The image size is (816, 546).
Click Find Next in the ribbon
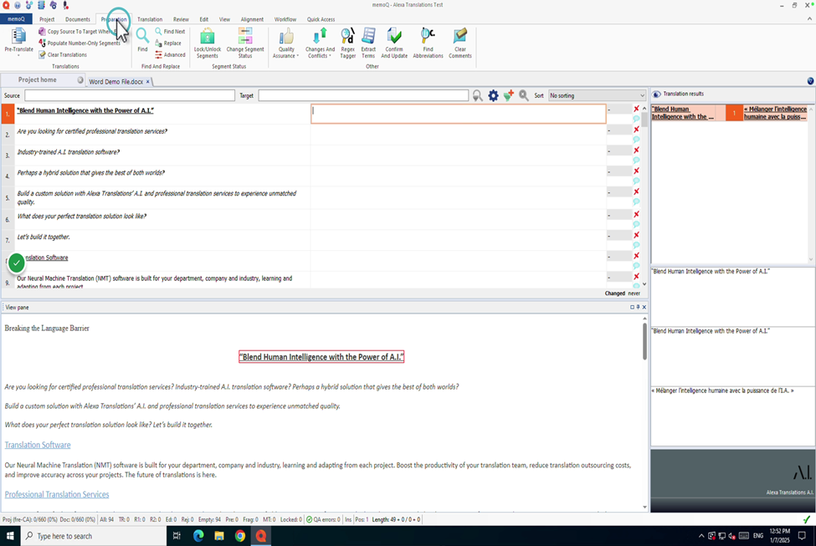170,31
